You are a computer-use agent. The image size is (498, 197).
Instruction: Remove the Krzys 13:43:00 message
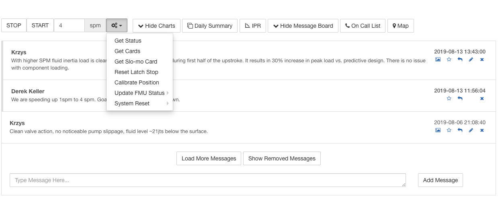(482, 60)
